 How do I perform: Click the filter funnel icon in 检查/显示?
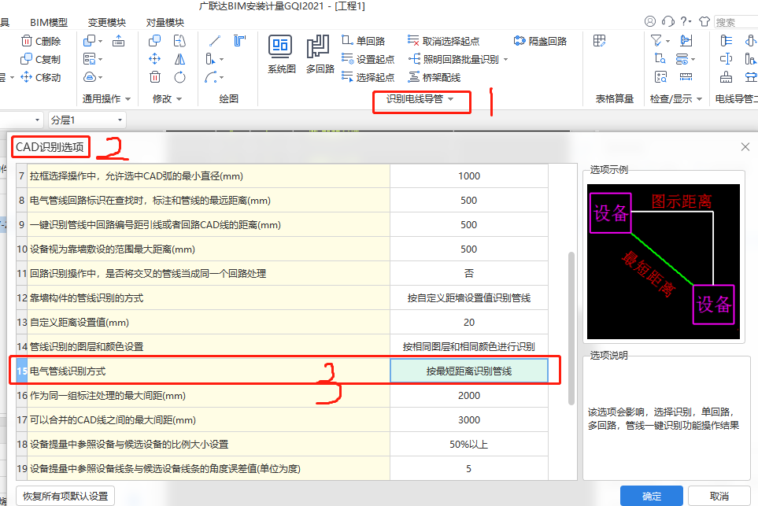[656, 41]
